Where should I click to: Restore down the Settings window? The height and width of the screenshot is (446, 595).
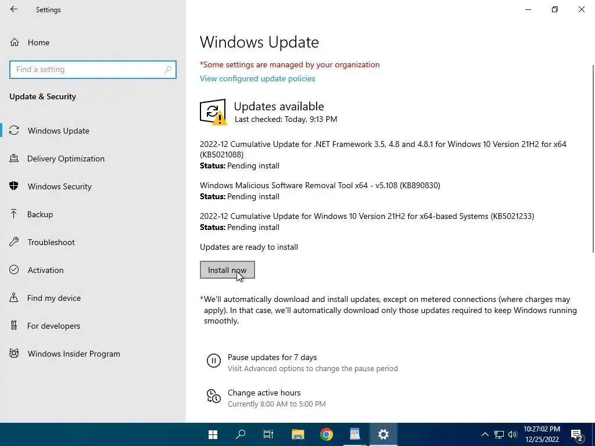(x=555, y=9)
